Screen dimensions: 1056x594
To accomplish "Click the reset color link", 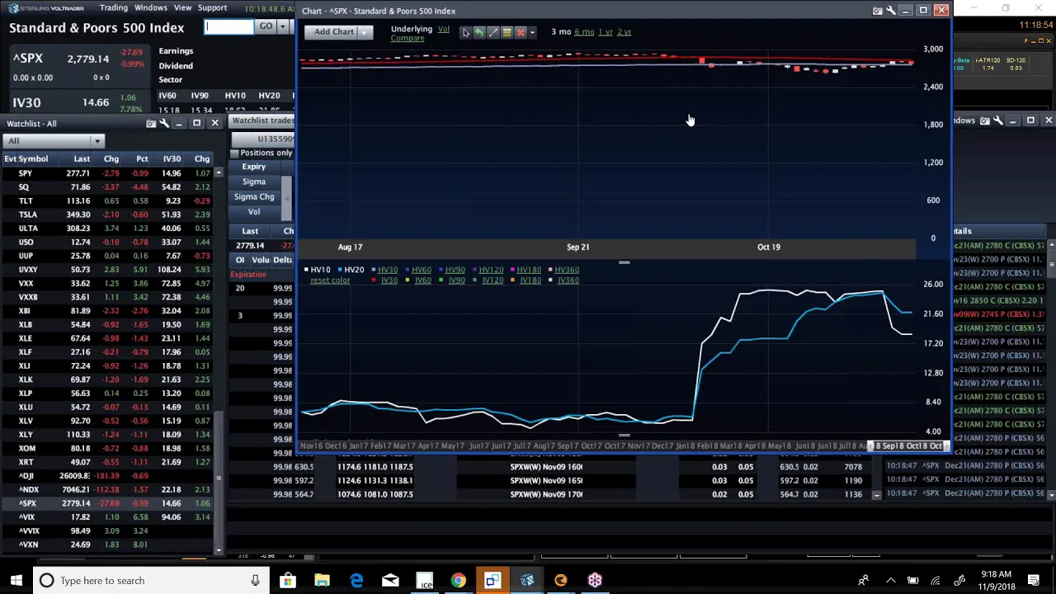I will pos(330,280).
